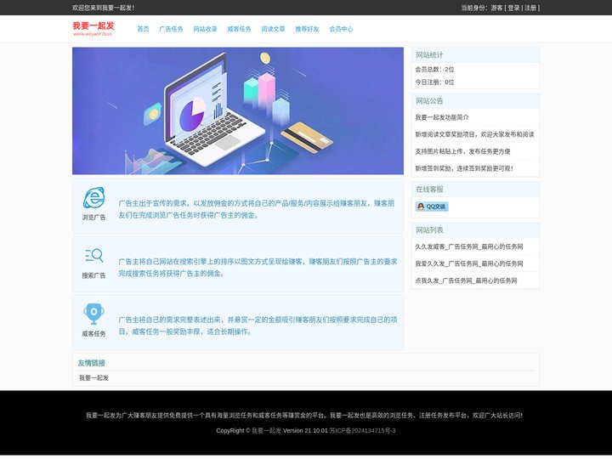Open site 我爱久久发_广告任务网
The height and width of the screenshot is (459, 612).
pos(468,263)
